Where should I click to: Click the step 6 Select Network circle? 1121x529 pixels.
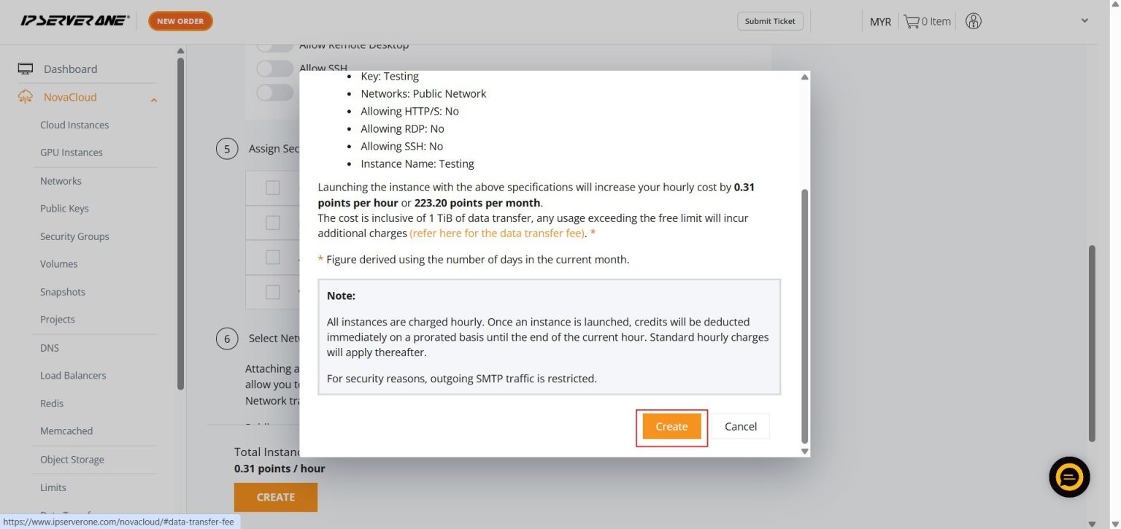point(227,339)
